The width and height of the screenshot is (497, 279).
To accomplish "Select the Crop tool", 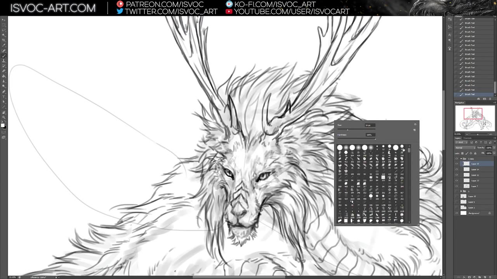I will click(4, 40).
